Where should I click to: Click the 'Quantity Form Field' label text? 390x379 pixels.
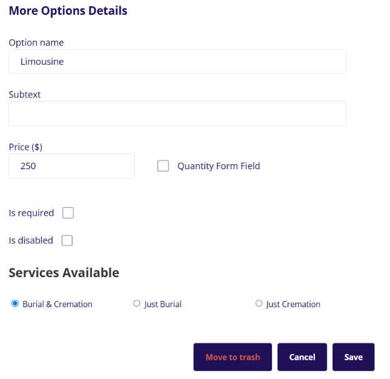point(219,166)
